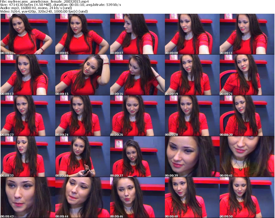Select the thumbnail frame stamped 00:00:24
The height and width of the screenshot is (218, 275).
pyautogui.click(x=83, y=116)
